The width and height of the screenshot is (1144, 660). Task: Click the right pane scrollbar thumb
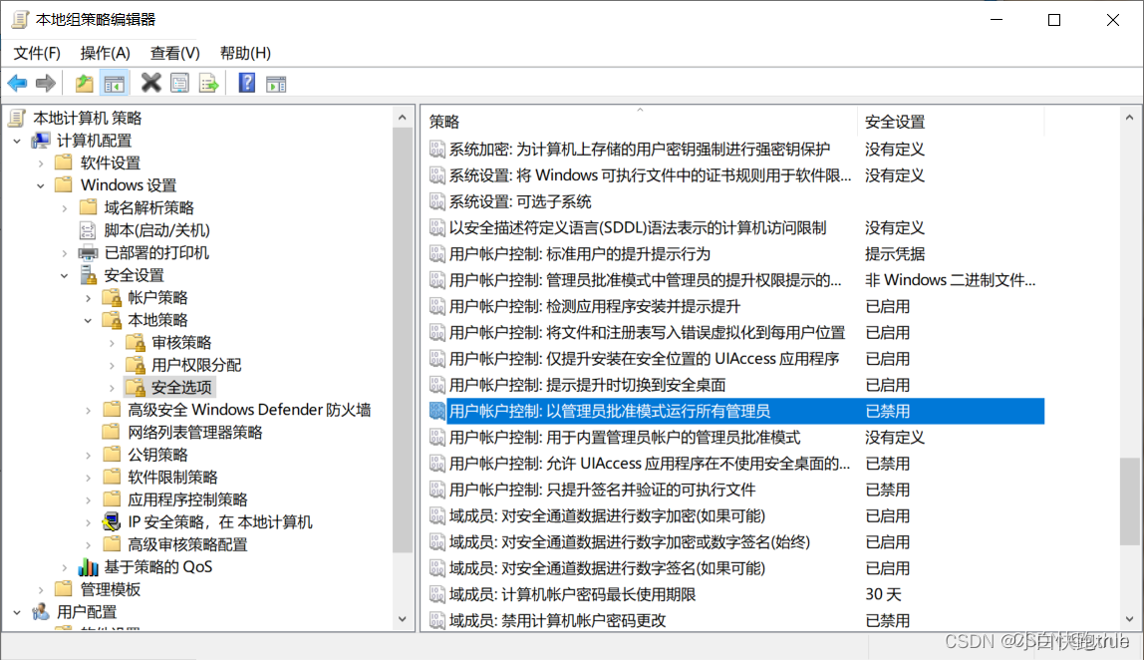click(1129, 500)
